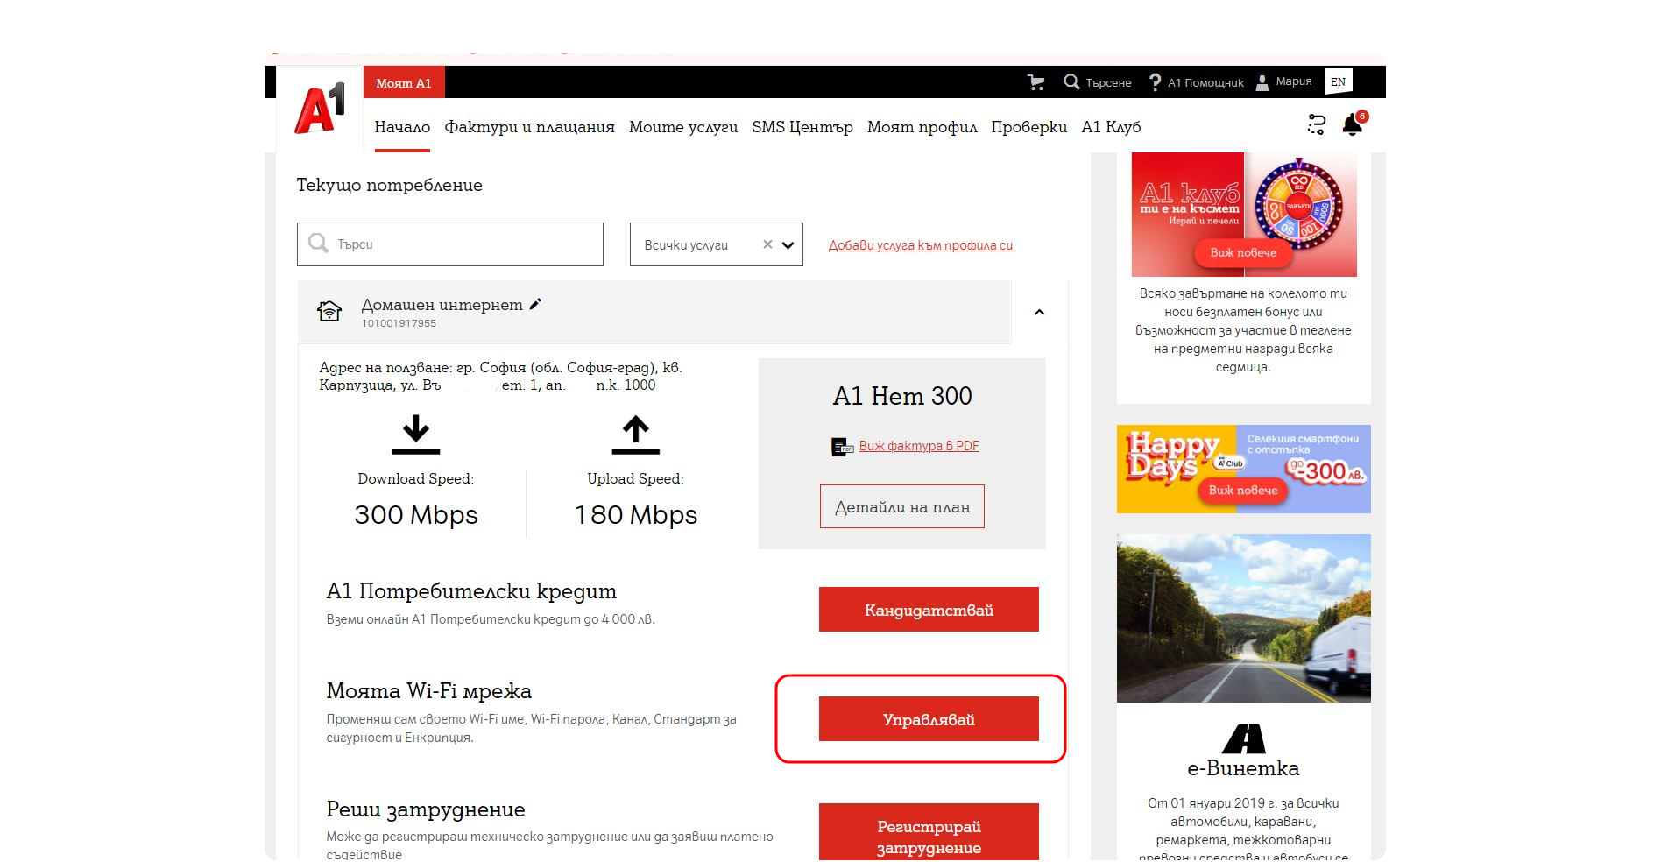This screenshot has height=862, width=1661.
Task: Clear the Всички услуги selection
Action: pos(767,244)
